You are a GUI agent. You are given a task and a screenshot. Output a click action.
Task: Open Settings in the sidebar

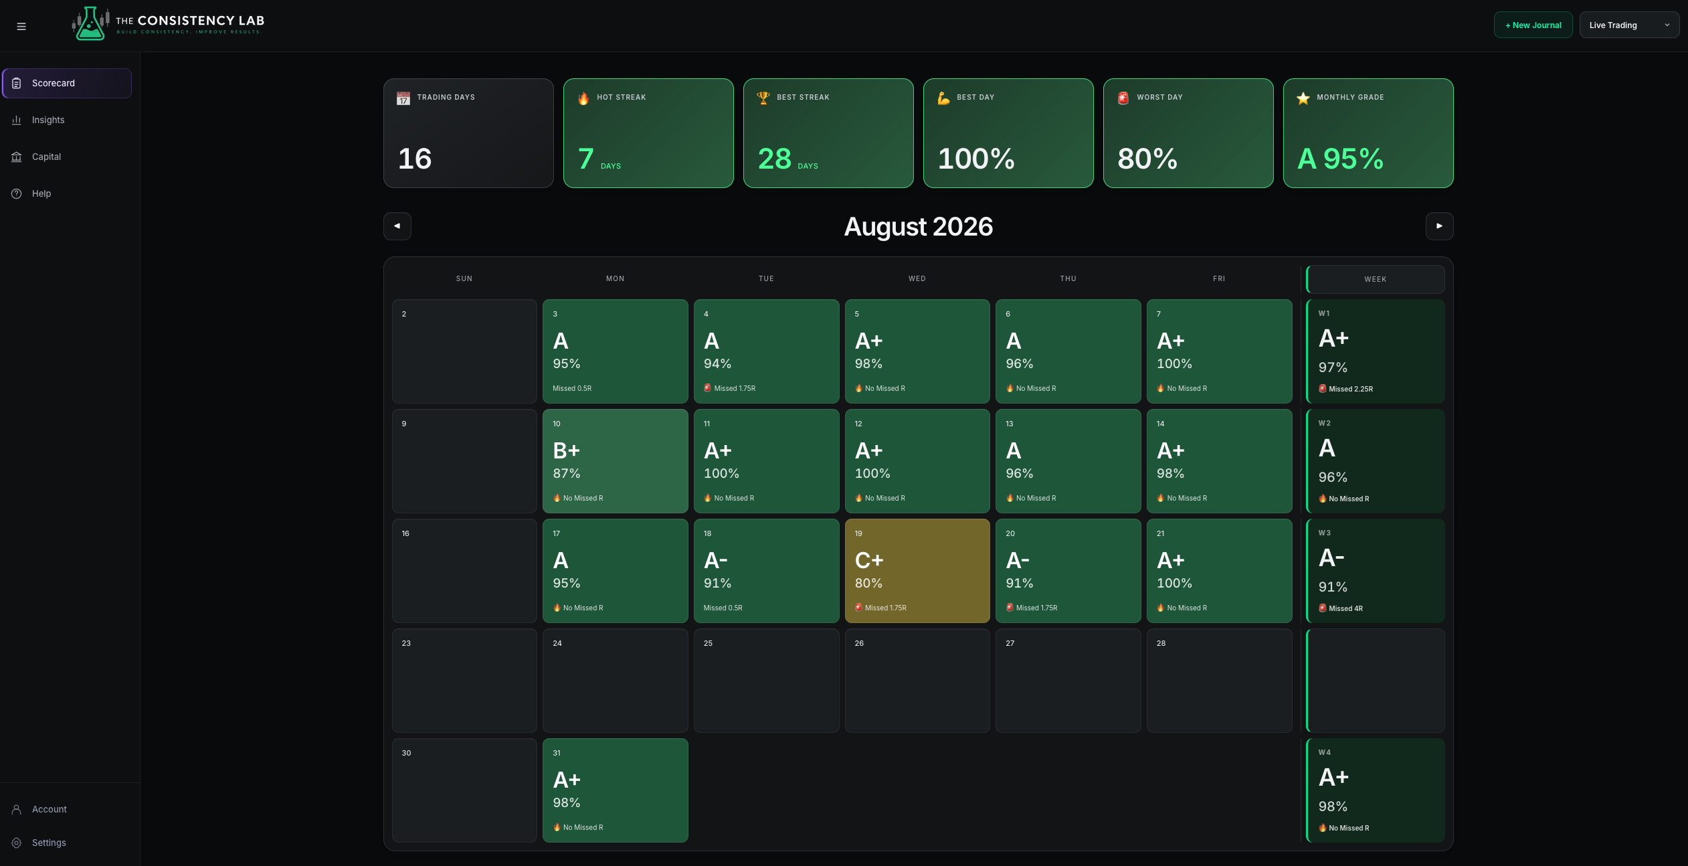pyautogui.click(x=67, y=843)
